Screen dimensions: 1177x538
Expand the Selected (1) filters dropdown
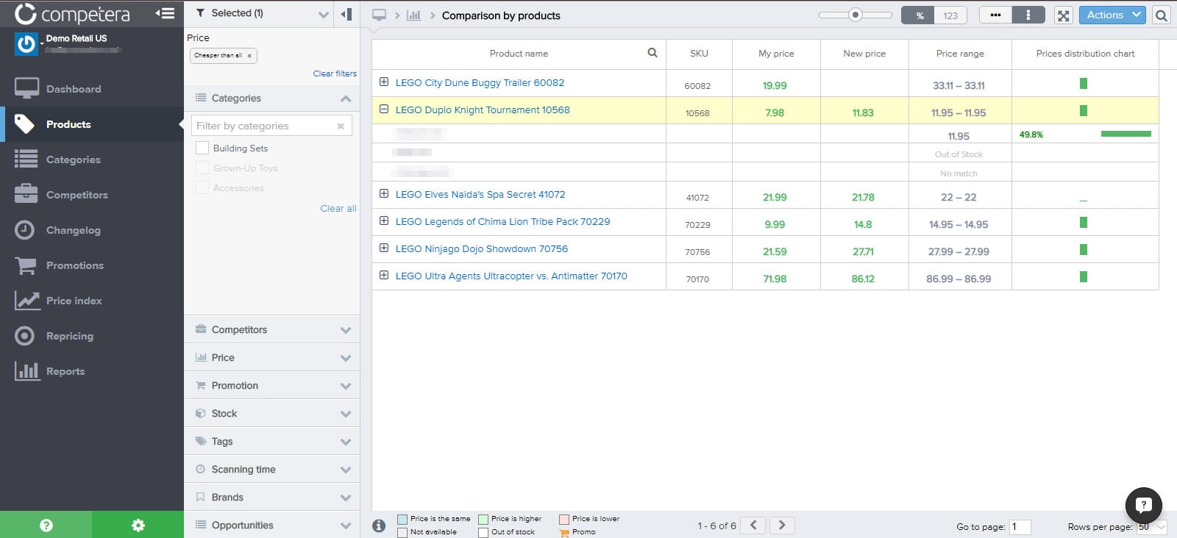(x=323, y=14)
